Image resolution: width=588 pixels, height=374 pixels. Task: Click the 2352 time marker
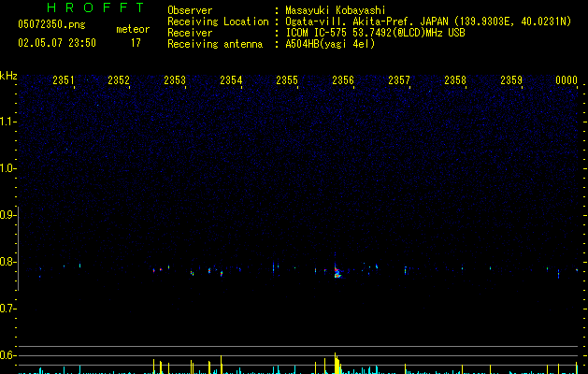(119, 80)
